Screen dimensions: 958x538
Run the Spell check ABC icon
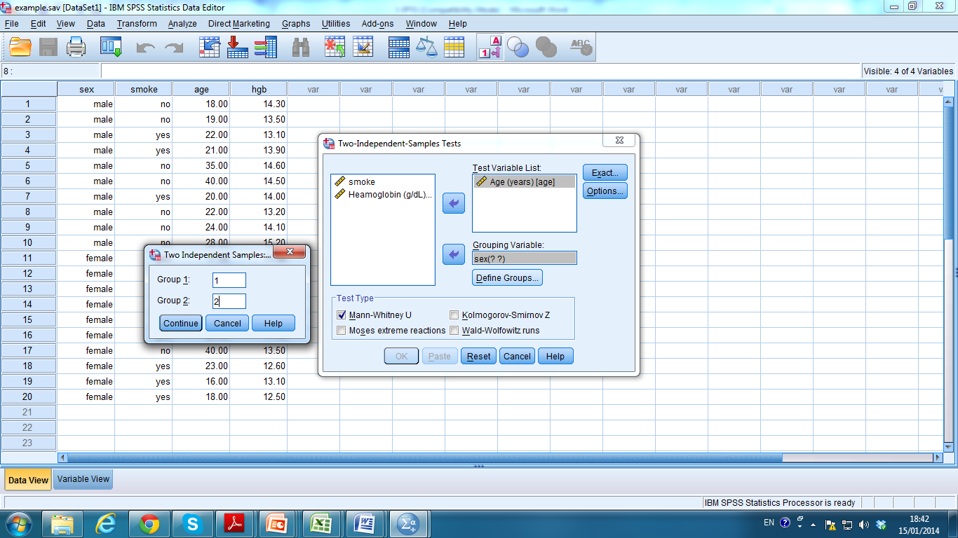581,47
